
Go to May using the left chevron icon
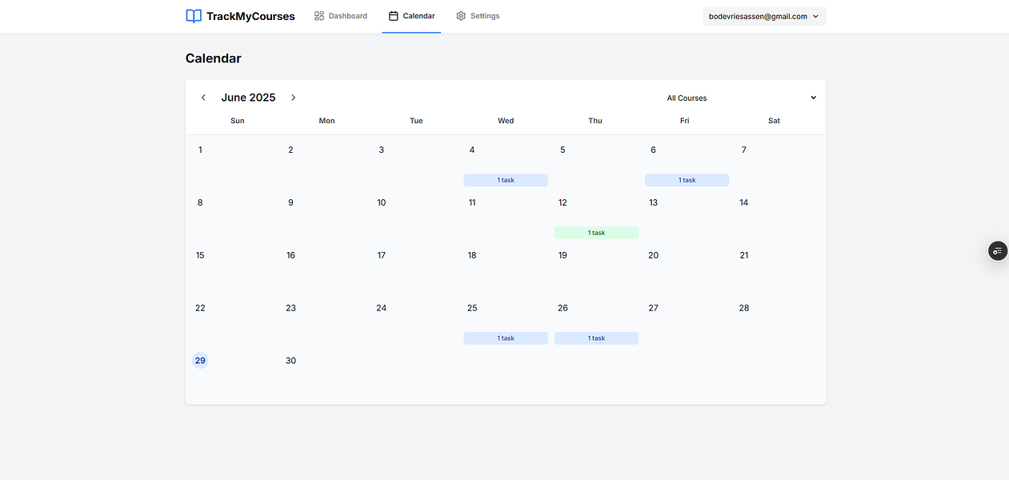[x=203, y=97]
